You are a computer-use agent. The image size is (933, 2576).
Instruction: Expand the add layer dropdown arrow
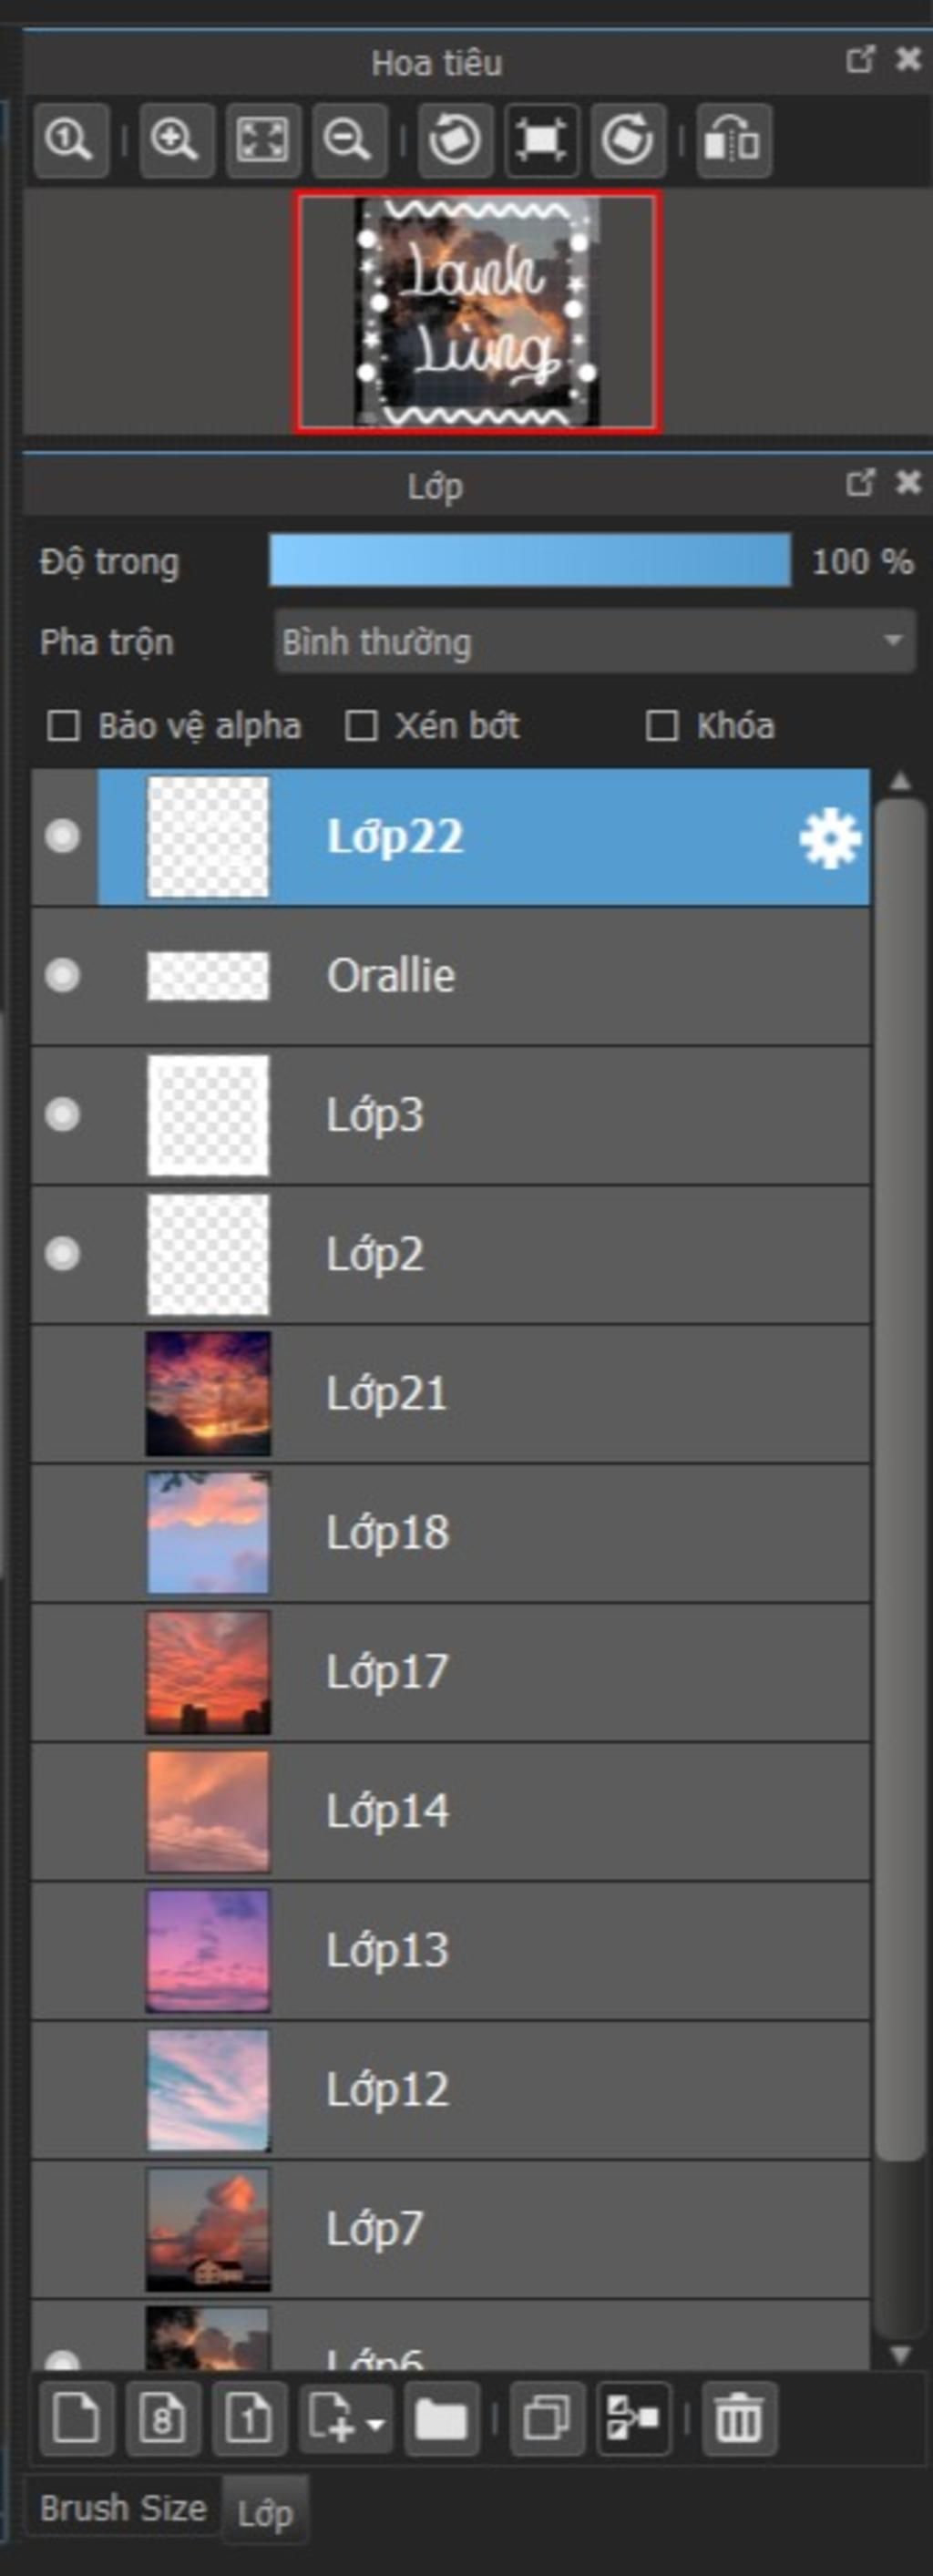[x=376, y=2424]
